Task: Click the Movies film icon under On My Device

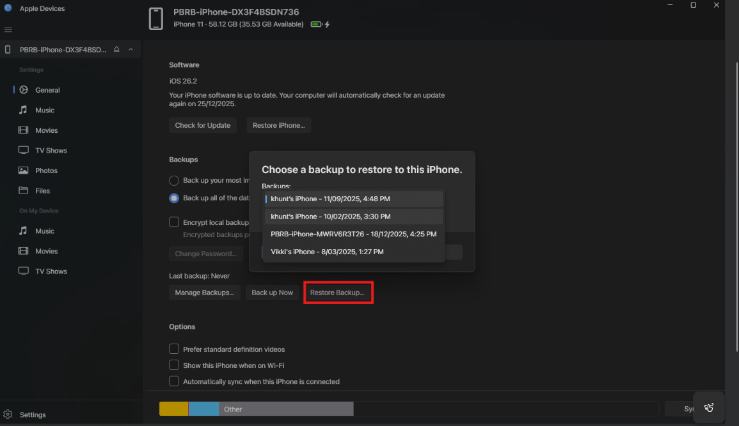Action: point(24,251)
